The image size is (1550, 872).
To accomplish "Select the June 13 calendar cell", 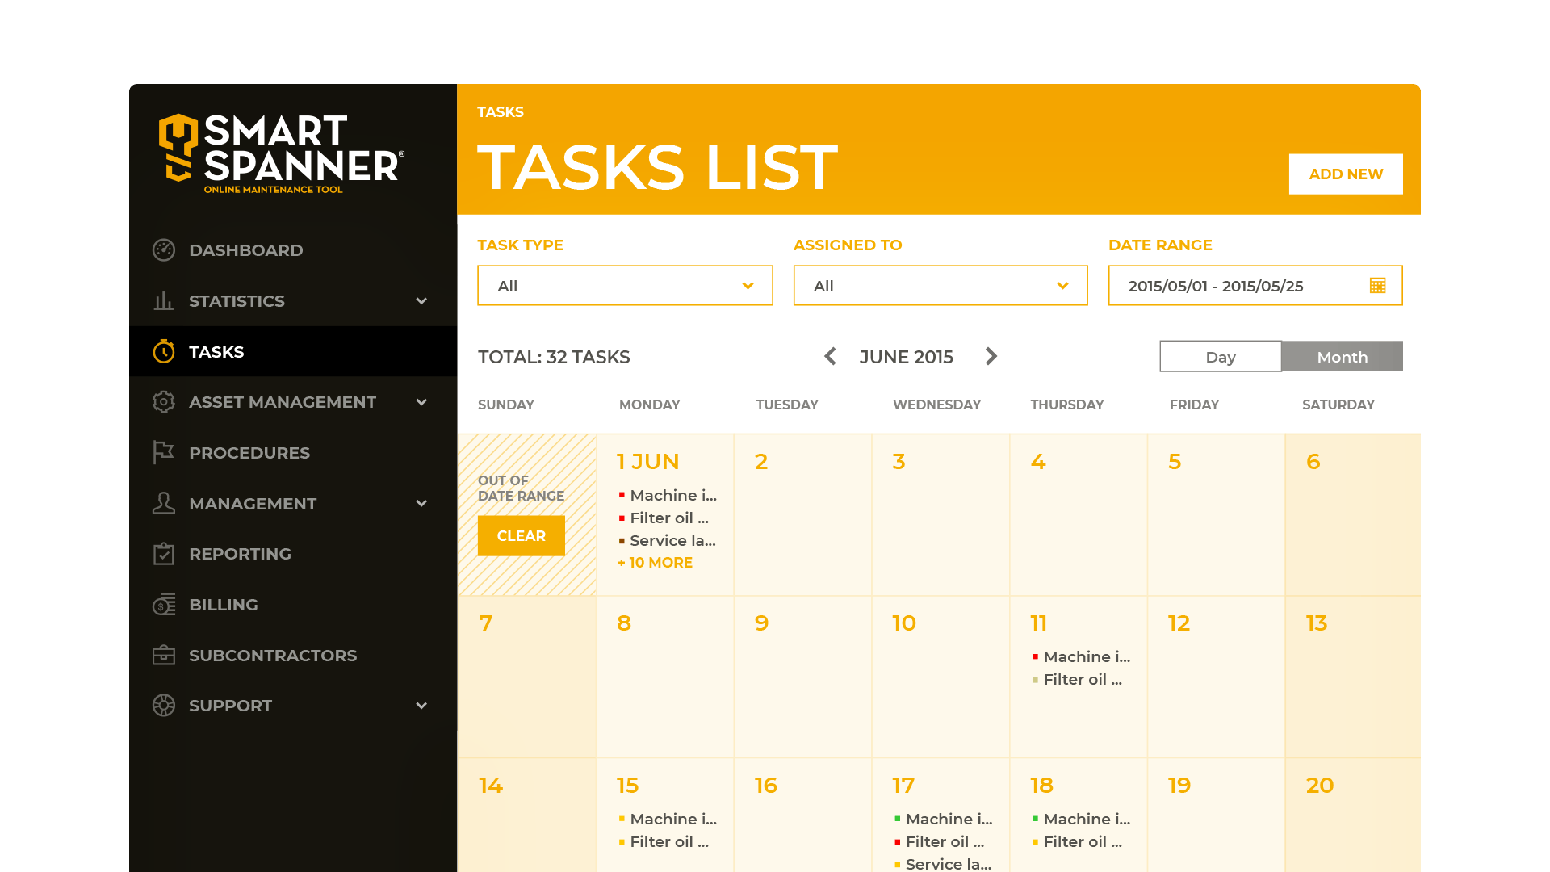I will click(1353, 677).
